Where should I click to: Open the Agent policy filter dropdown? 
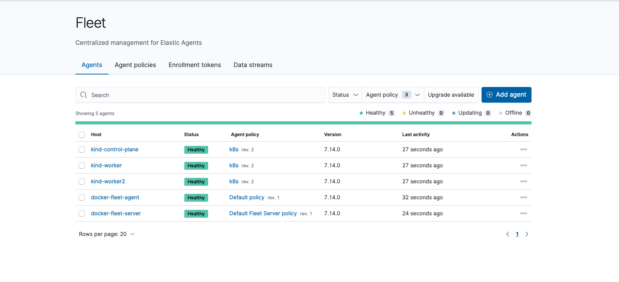[x=393, y=95]
